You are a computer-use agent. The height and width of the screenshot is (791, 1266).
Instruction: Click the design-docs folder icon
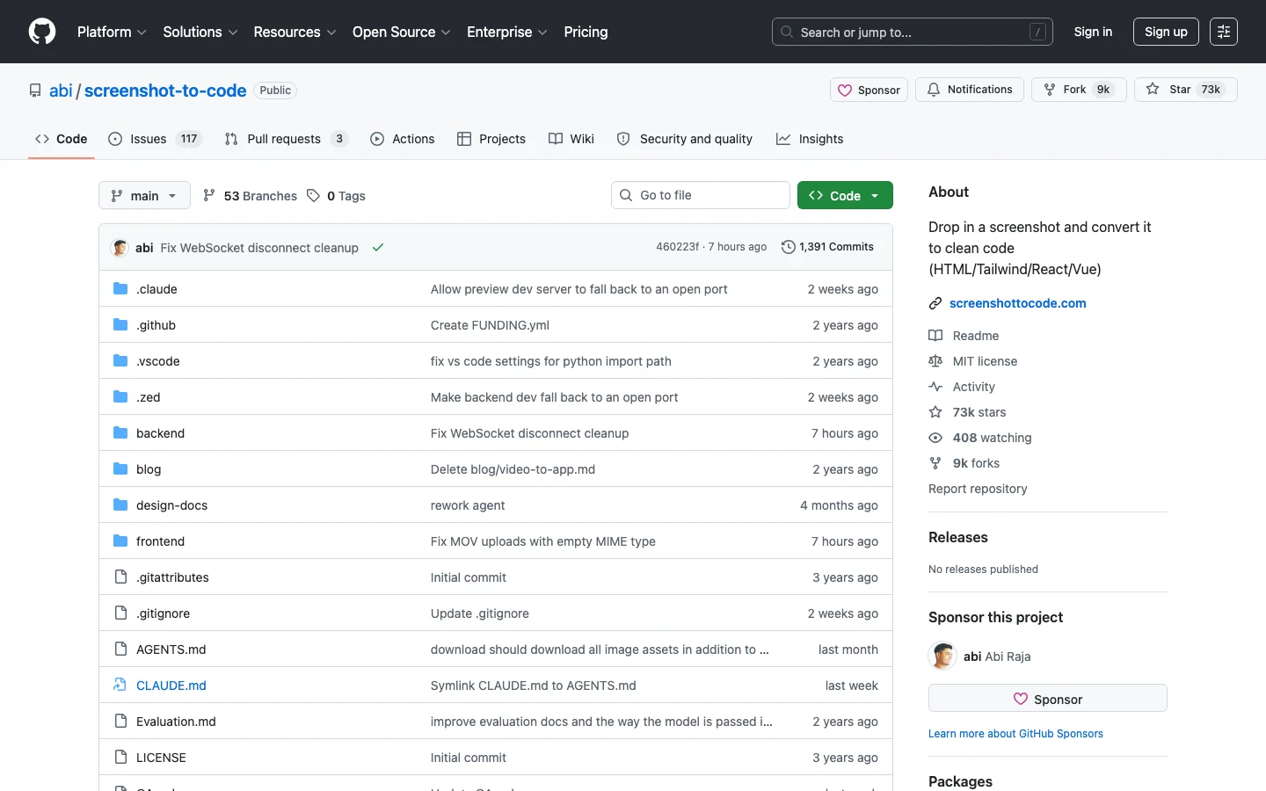(120, 504)
